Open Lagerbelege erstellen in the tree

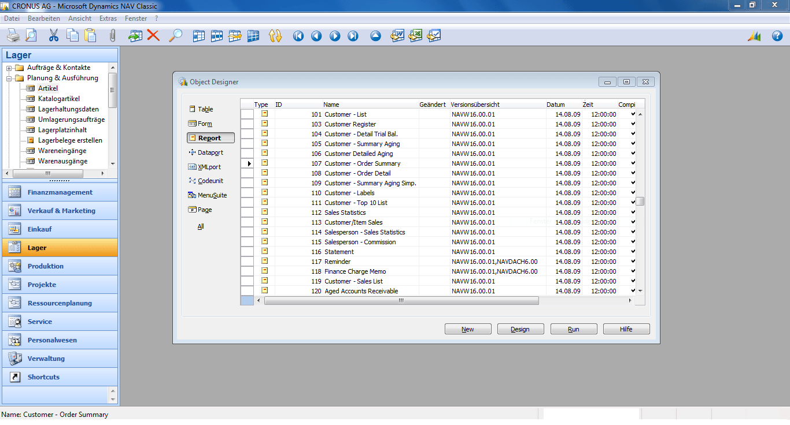click(70, 140)
